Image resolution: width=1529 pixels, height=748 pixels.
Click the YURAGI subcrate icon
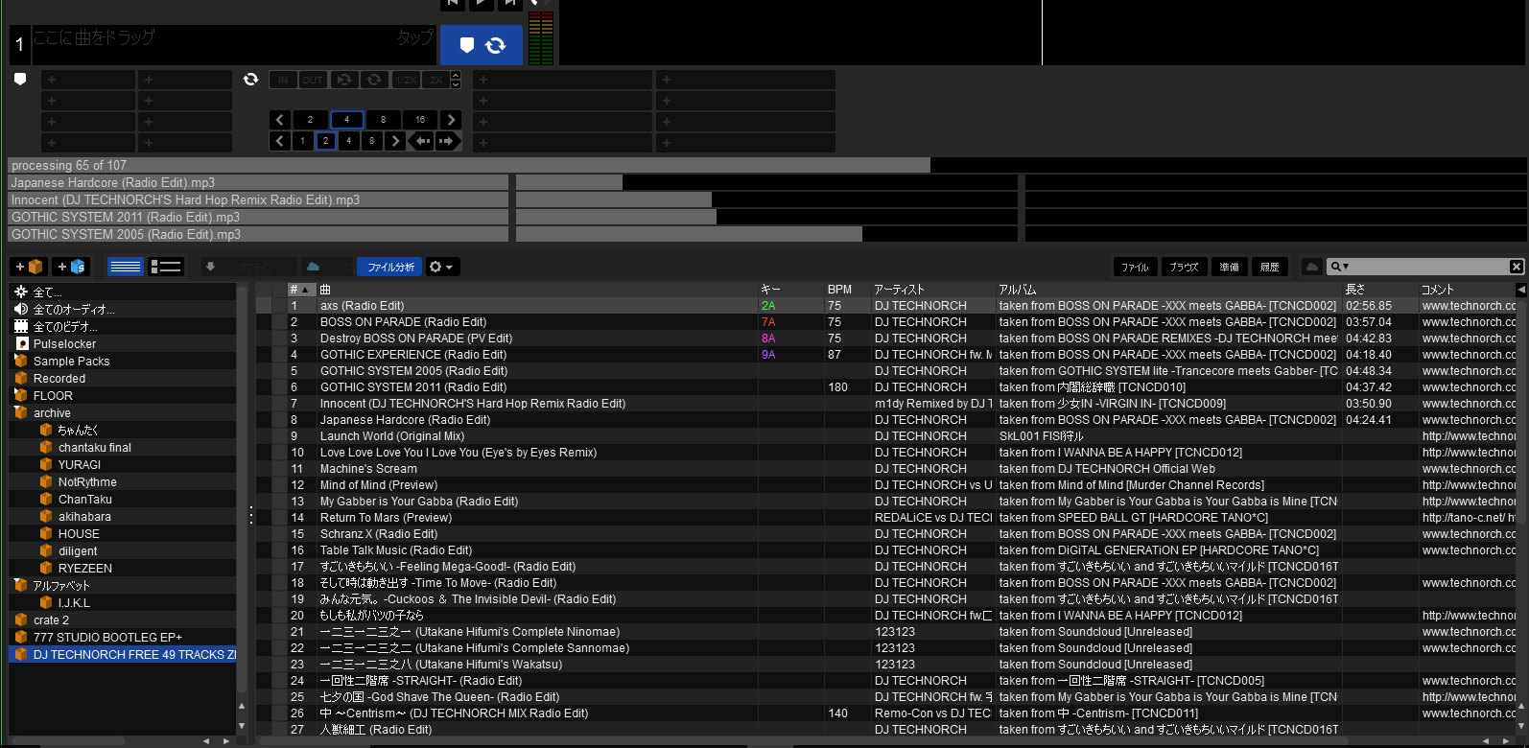45,465
